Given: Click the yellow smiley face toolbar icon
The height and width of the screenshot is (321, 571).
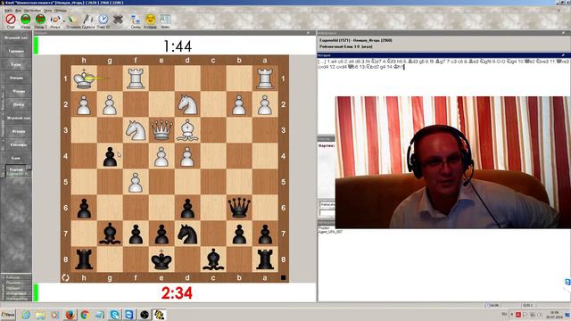Looking at the screenshot, I should point(151,20).
